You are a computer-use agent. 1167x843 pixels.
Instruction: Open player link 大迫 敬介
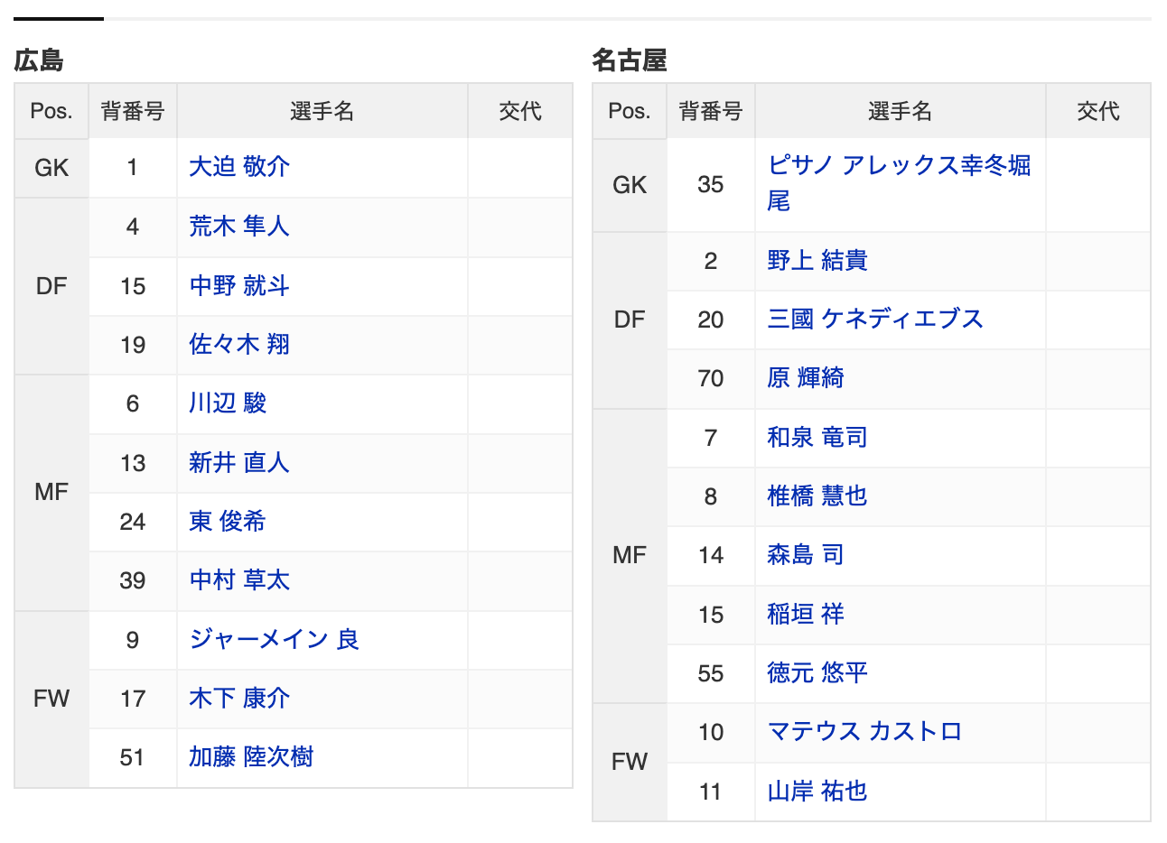[x=239, y=167]
